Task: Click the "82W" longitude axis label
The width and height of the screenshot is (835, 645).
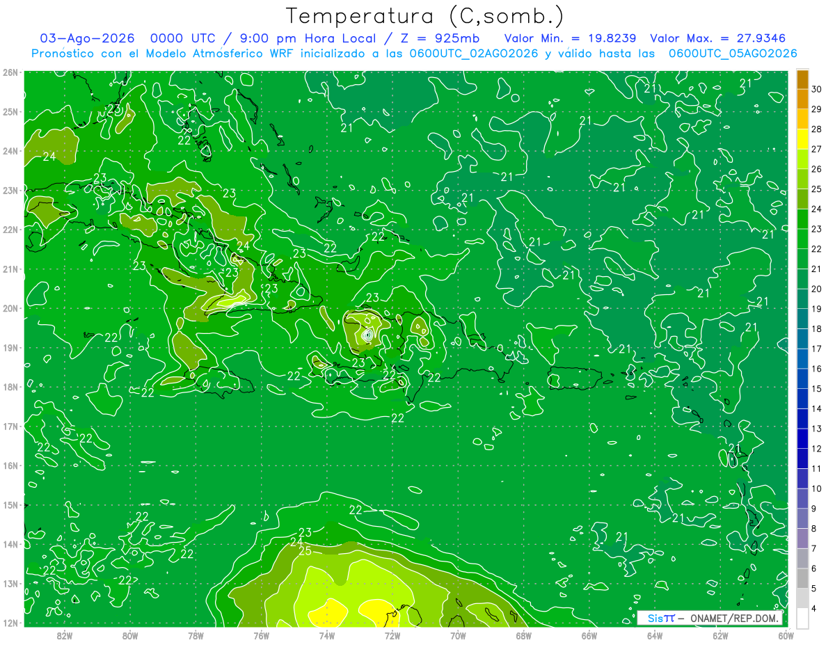Action: point(65,635)
